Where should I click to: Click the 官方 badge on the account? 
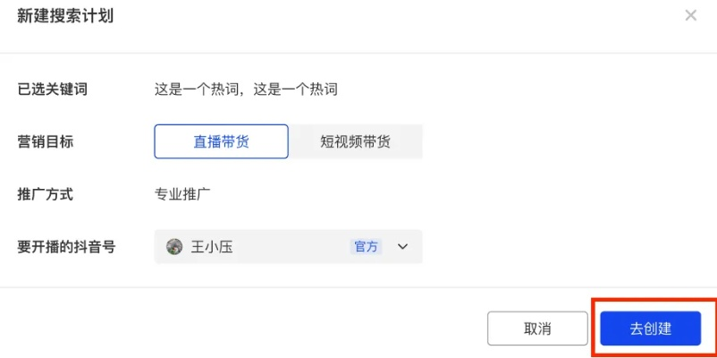[366, 247]
